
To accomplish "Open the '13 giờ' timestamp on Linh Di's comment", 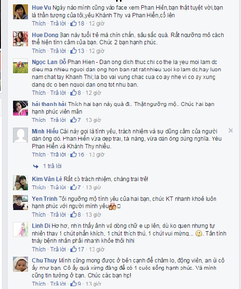I will pyautogui.click(x=96, y=249).
